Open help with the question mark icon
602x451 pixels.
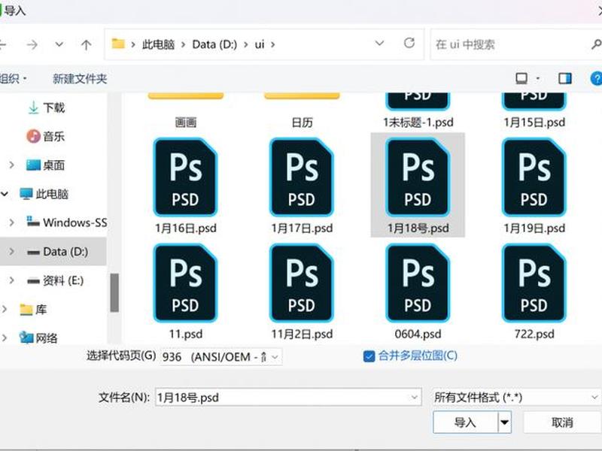coord(596,79)
